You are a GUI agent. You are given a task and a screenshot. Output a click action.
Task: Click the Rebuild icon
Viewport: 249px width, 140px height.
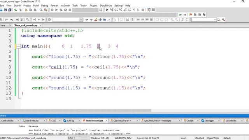(65, 10)
